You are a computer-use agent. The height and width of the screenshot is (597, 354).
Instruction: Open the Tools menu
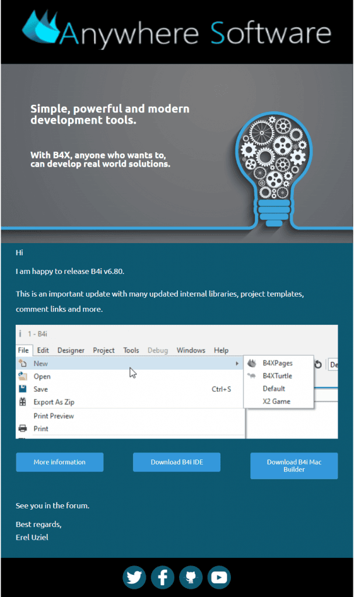click(x=131, y=350)
